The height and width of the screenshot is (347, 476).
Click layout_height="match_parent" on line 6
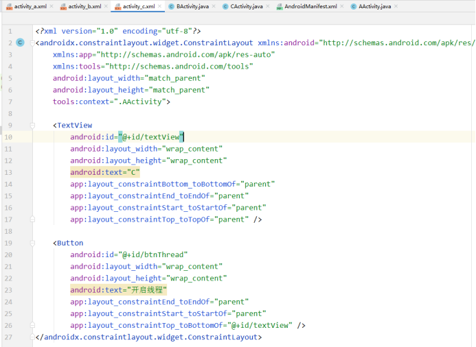tap(131, 90)
